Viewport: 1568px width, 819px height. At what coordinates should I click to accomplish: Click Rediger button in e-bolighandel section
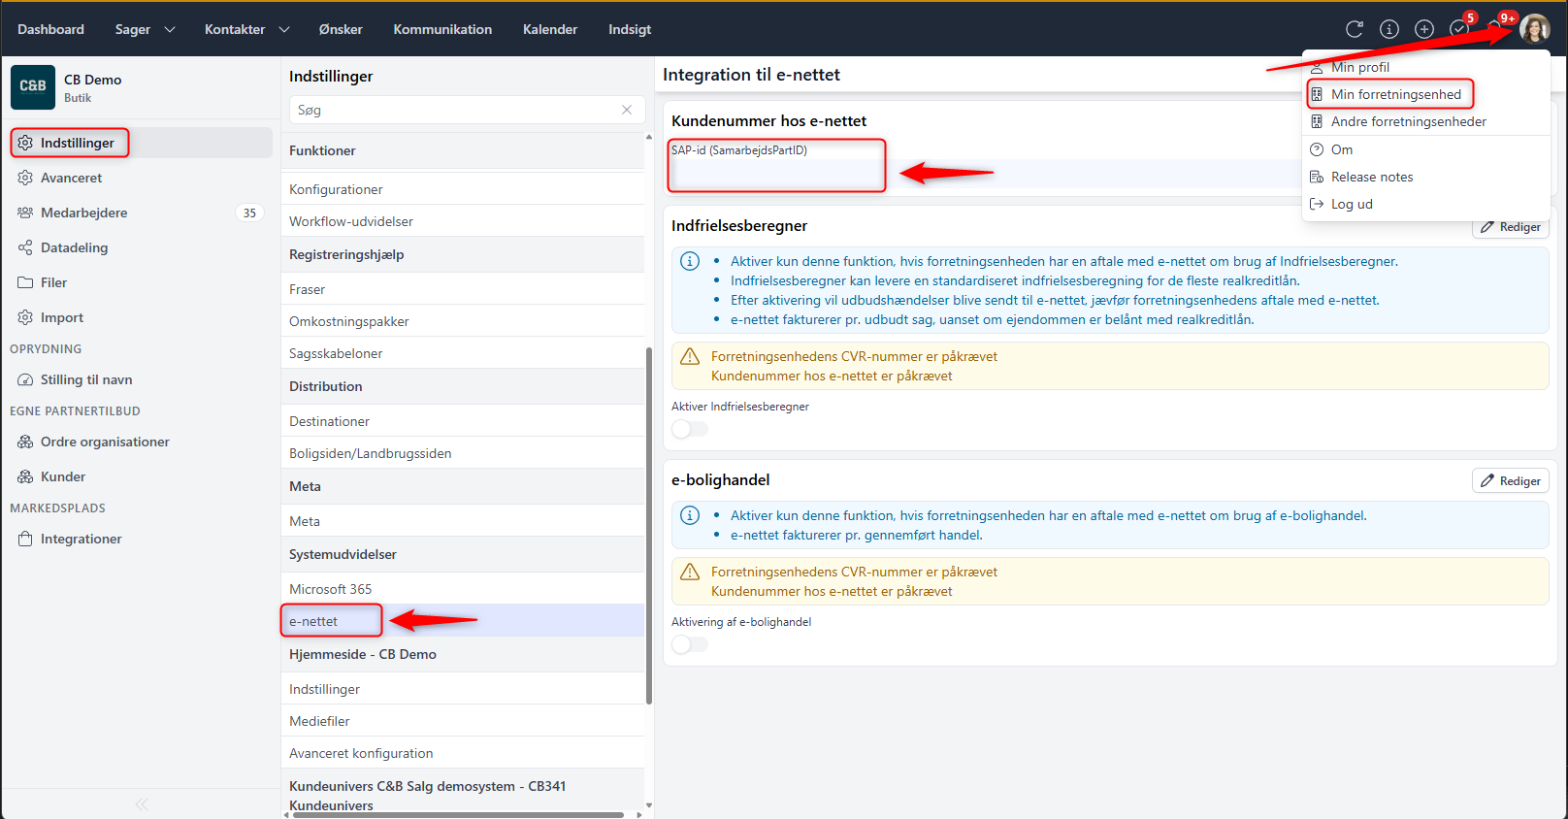[x=1510, y=480]
